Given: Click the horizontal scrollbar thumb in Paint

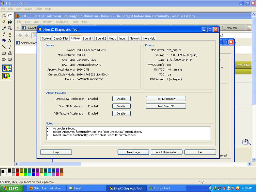Looking at the screenshot, I should tap(50, 164).
